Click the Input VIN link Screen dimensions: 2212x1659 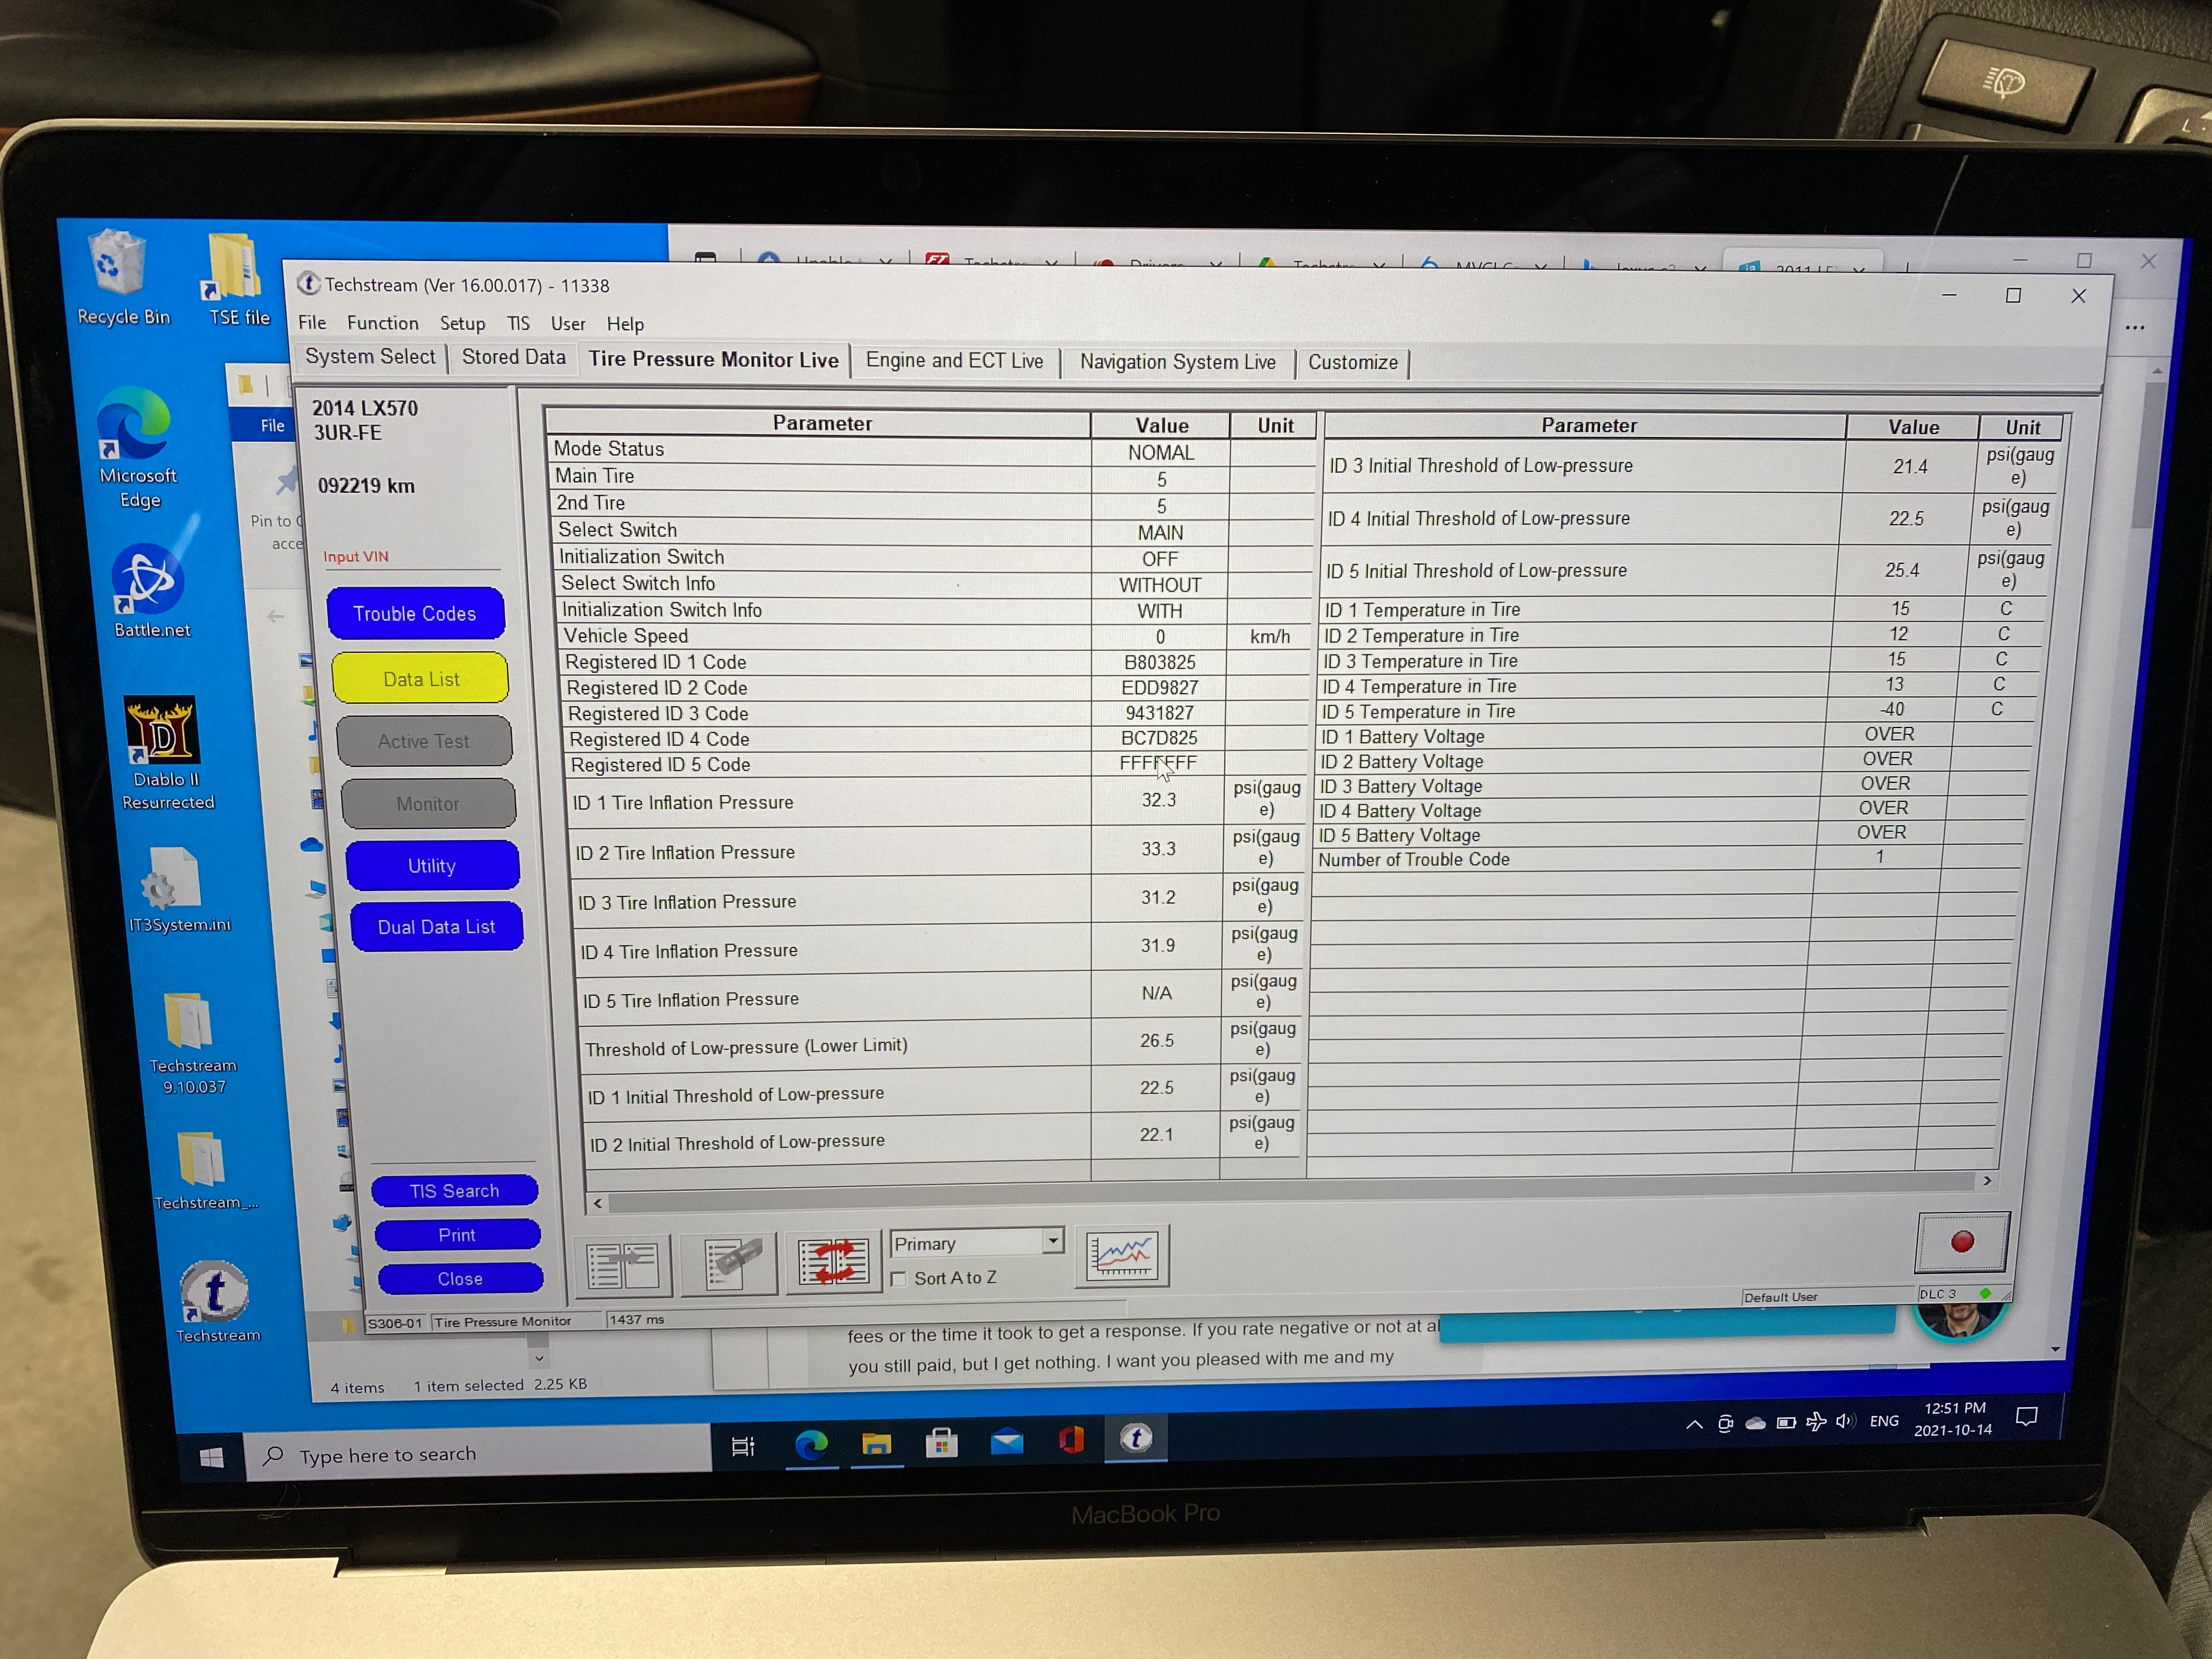coord(356,557)
